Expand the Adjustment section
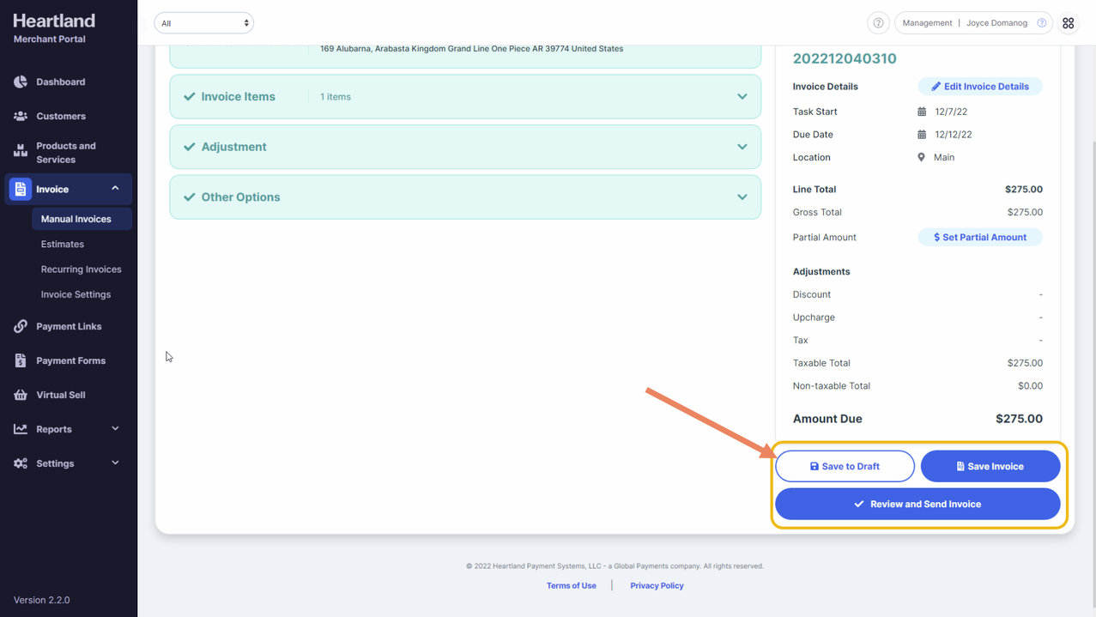 point(742,147)
